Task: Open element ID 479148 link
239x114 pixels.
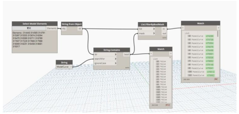Action: pyautogui.click(x=210, y=65)
